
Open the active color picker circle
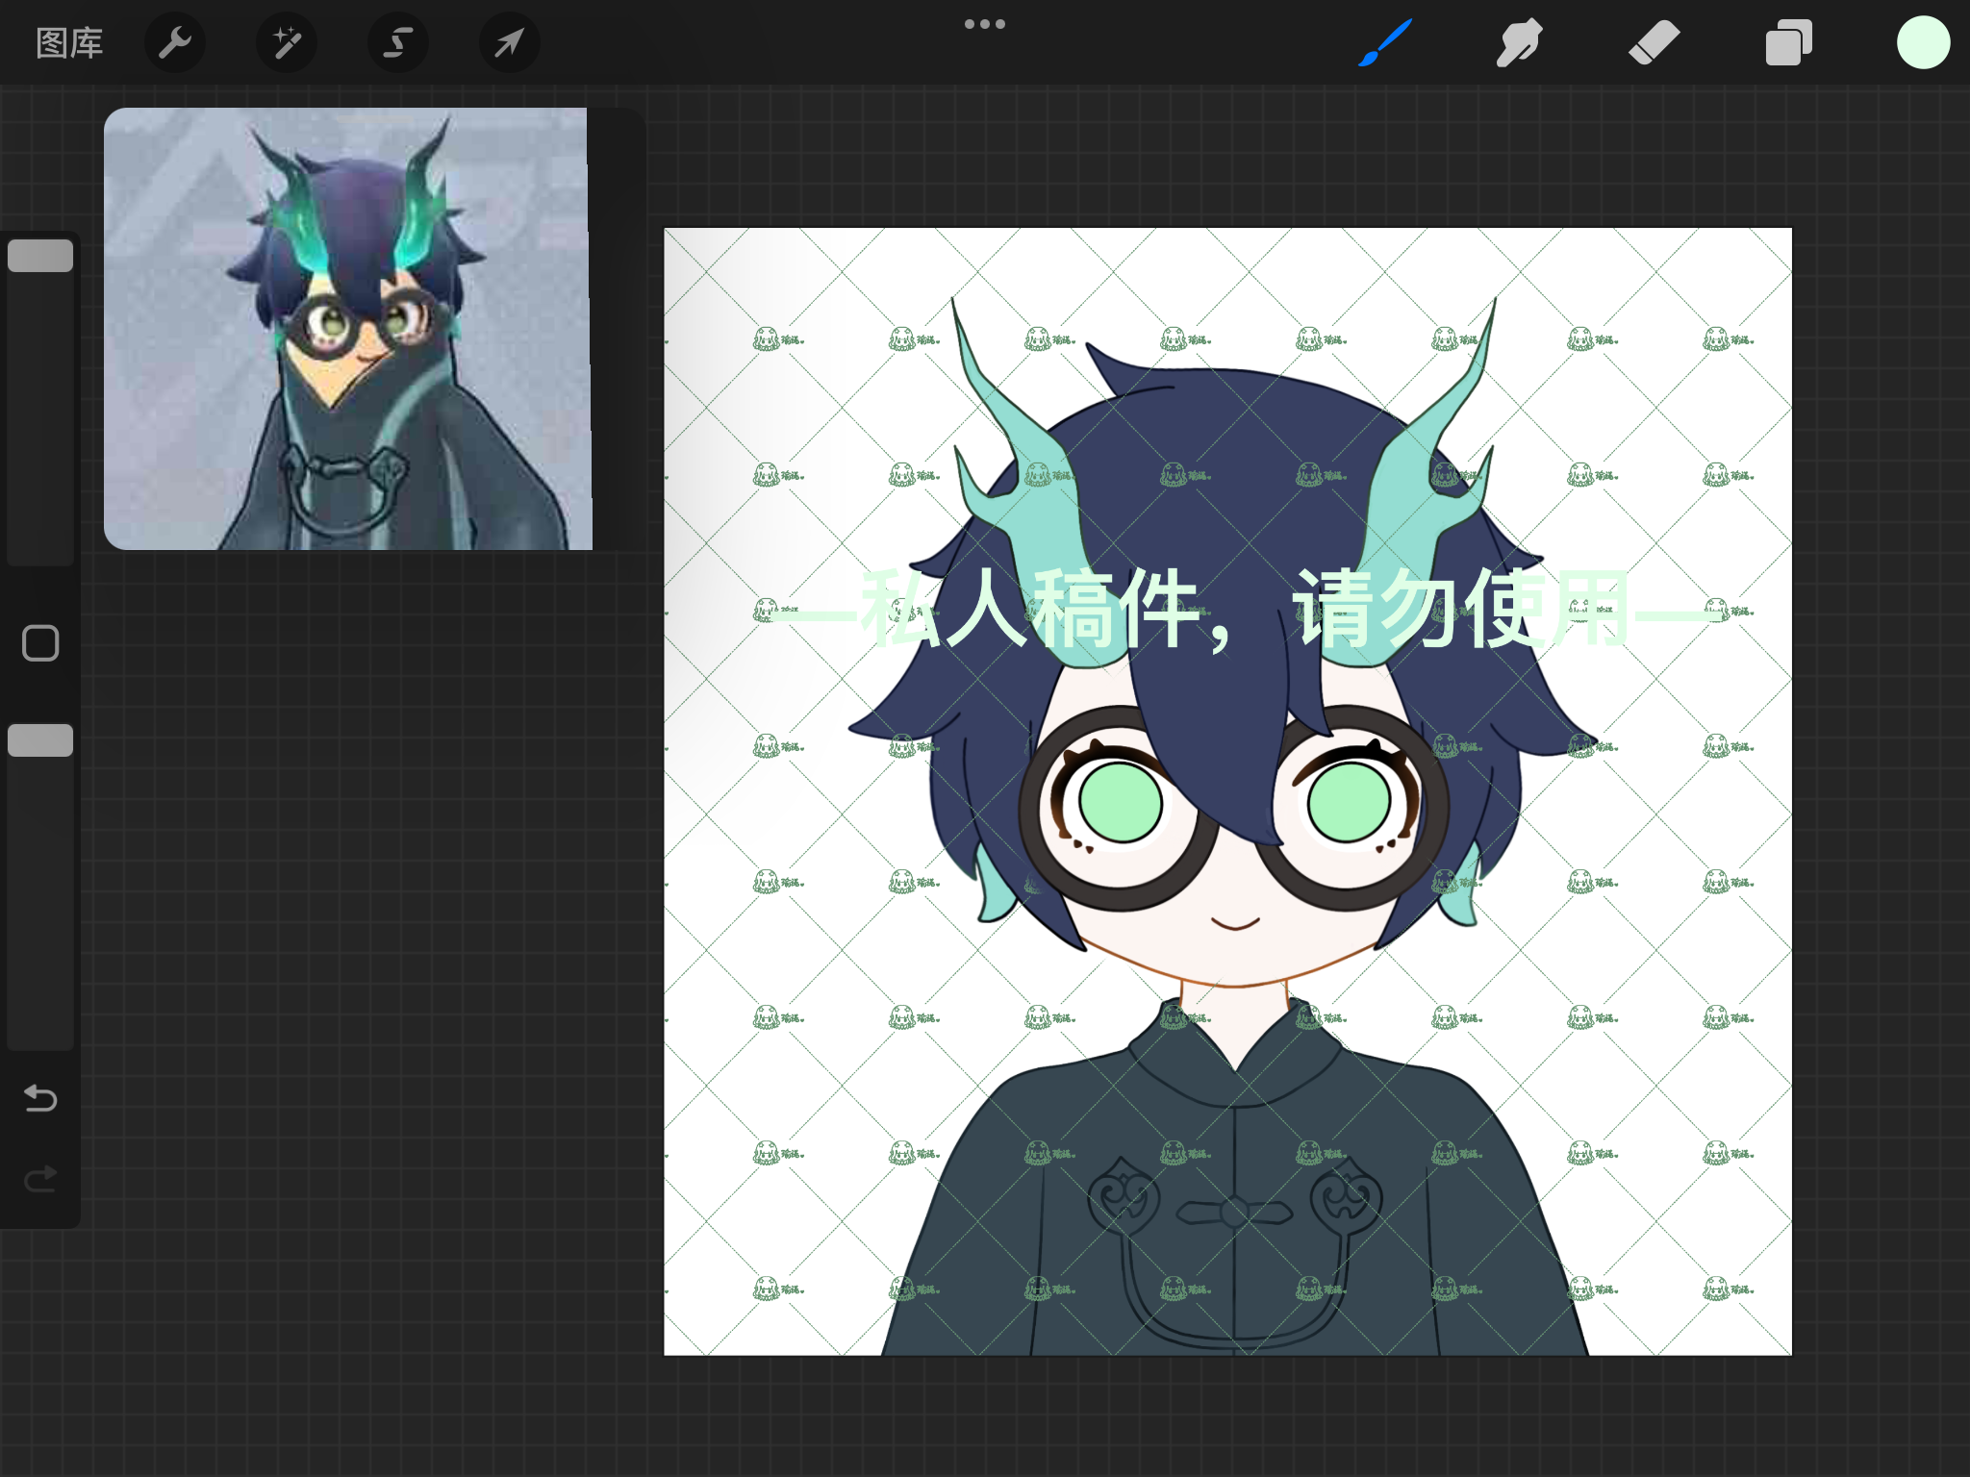[1924, 43]
